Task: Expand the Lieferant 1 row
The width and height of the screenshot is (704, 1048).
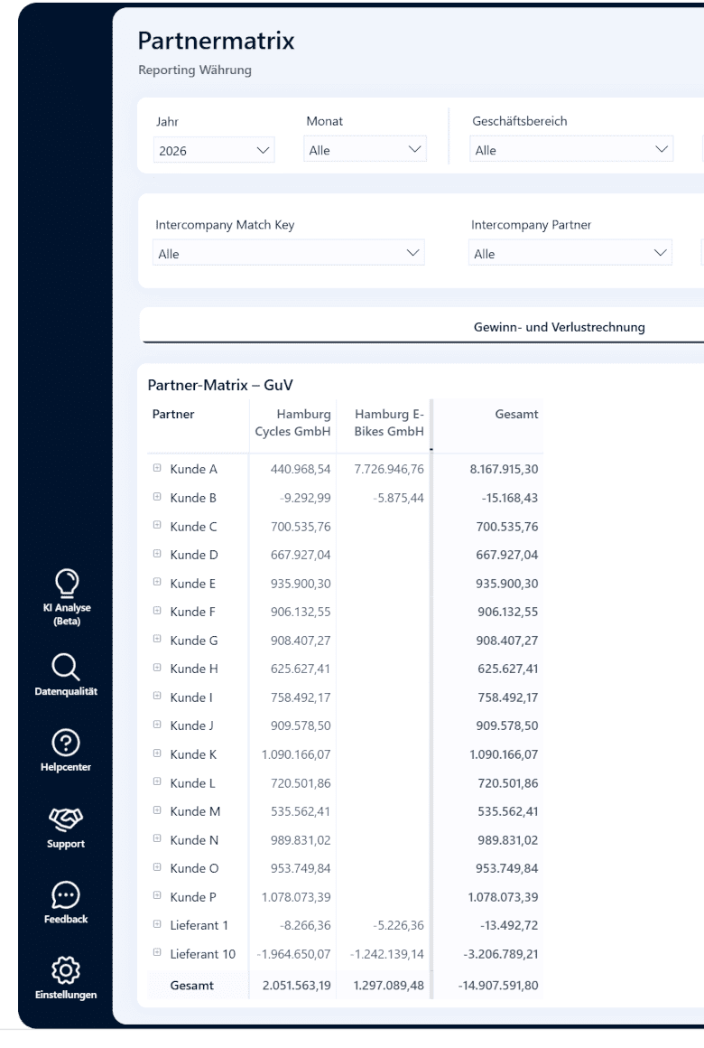Action: point(157,924)
